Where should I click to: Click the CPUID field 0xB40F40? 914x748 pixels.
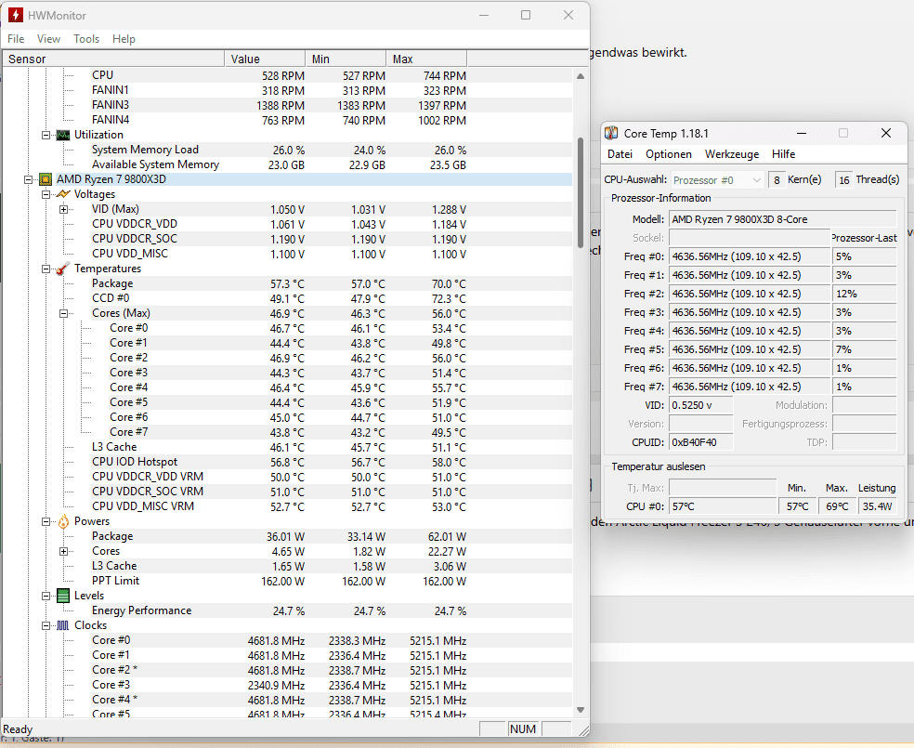(700, 442)
